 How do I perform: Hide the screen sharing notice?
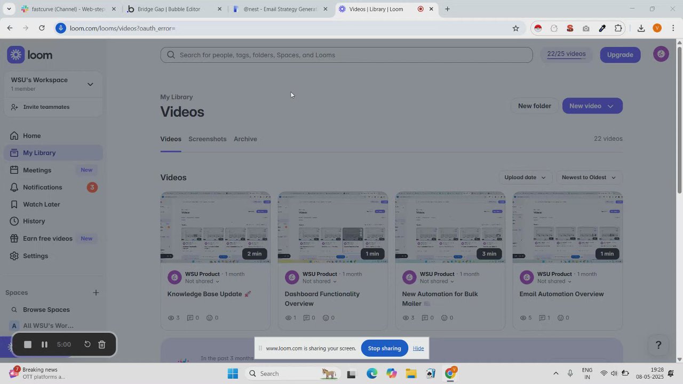[x=418, y=348]
